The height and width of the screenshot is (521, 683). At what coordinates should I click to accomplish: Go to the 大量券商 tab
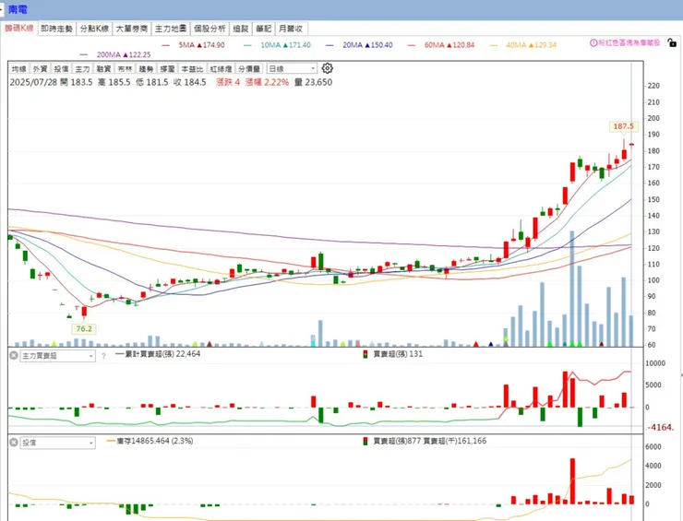tap(132, 29)
